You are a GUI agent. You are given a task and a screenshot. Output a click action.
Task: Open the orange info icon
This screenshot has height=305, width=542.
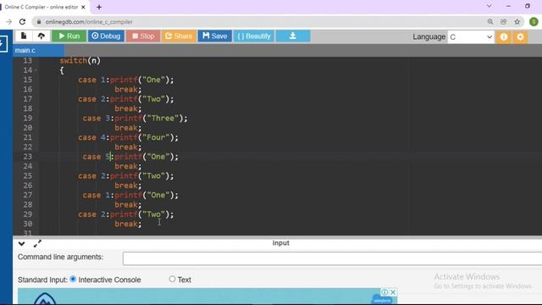coord(504,37)
